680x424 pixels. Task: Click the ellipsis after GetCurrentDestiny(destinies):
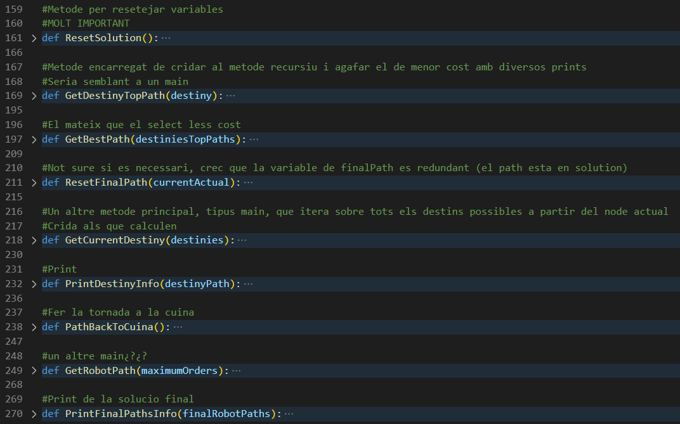point(242,240)
